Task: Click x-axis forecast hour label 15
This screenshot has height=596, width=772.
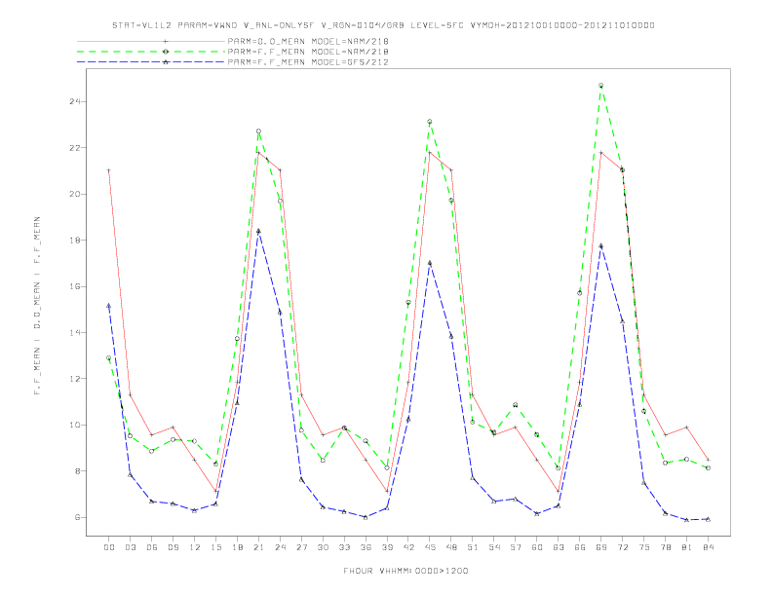Action: pos(215,547)
